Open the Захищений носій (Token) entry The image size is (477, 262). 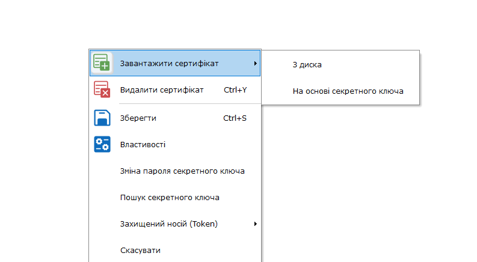click(168, 224)
